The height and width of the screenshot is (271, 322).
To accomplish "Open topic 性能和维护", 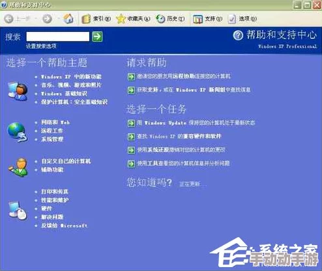I will [x=55, y=200].
